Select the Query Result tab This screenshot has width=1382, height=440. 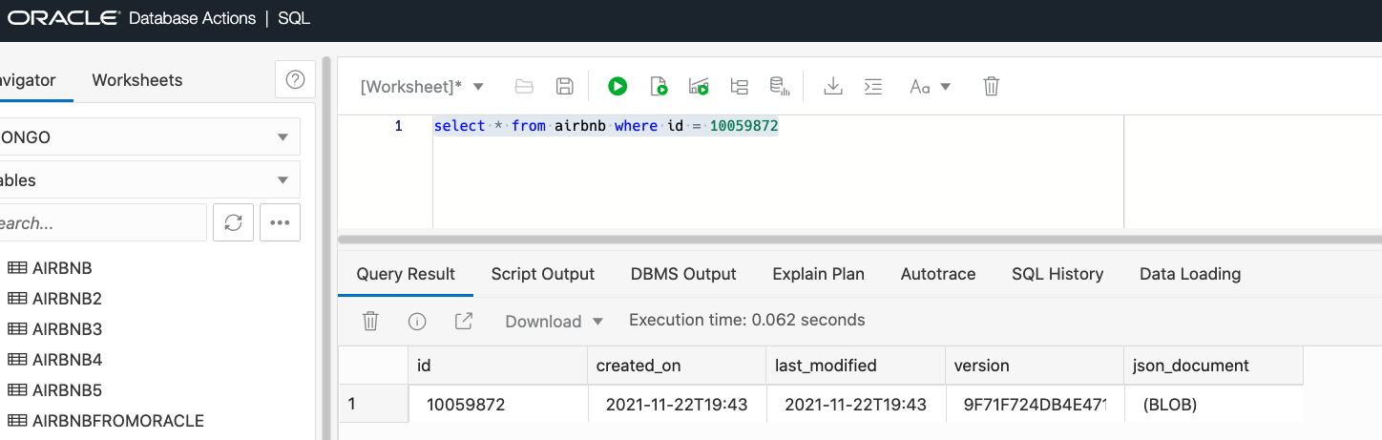tap(406, 274)
